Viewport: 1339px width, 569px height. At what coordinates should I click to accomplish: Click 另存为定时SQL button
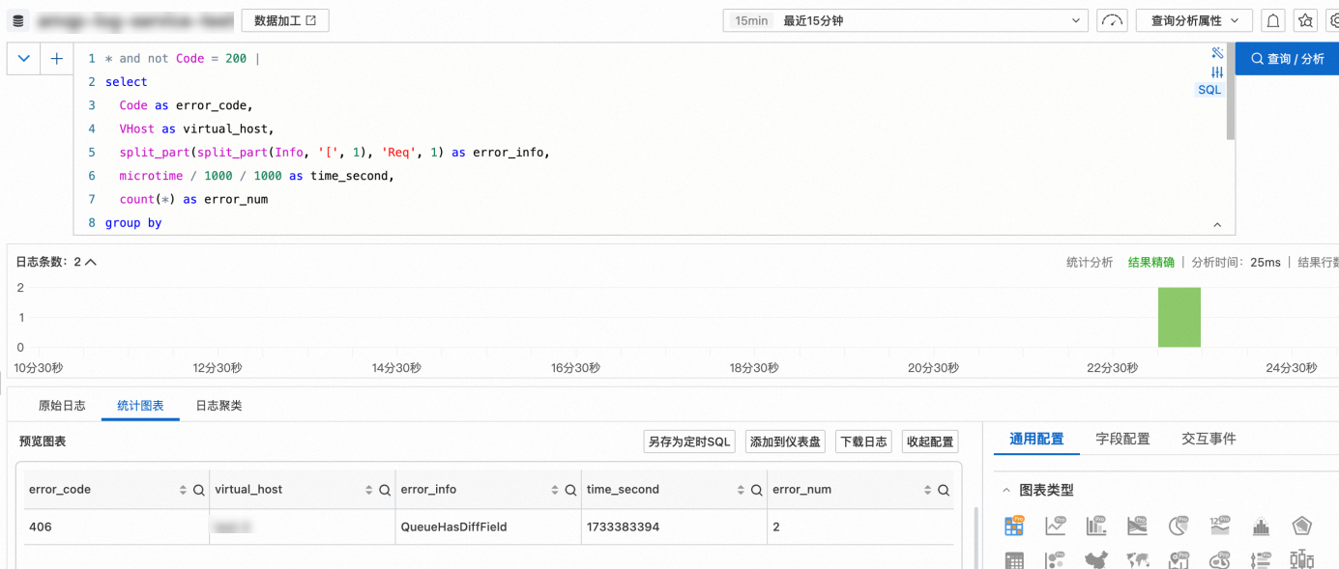point(689,441)
